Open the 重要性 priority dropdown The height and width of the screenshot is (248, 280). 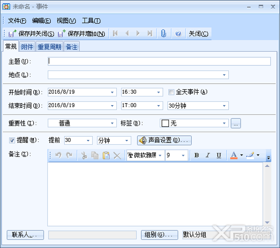[112, 123]
